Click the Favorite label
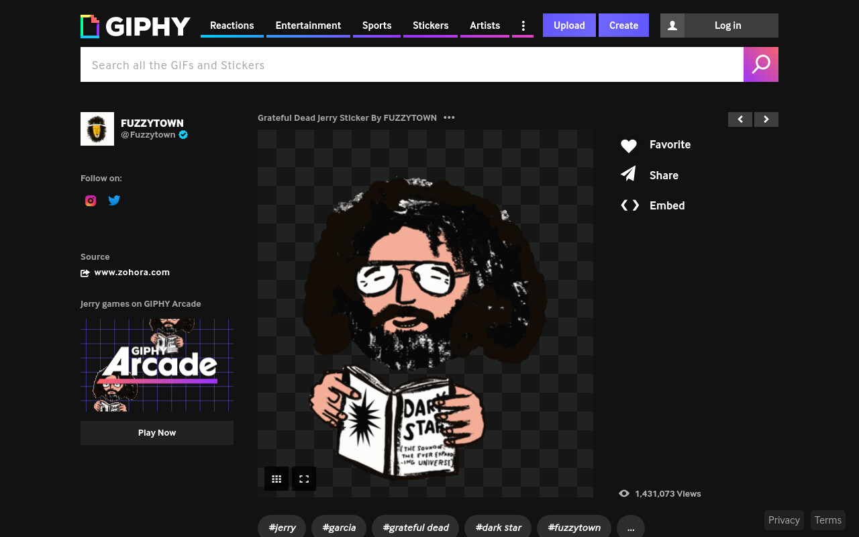Image resolution: width=859 pixels, height=537 pixels. pyautogui.click(x=670, y=144)
